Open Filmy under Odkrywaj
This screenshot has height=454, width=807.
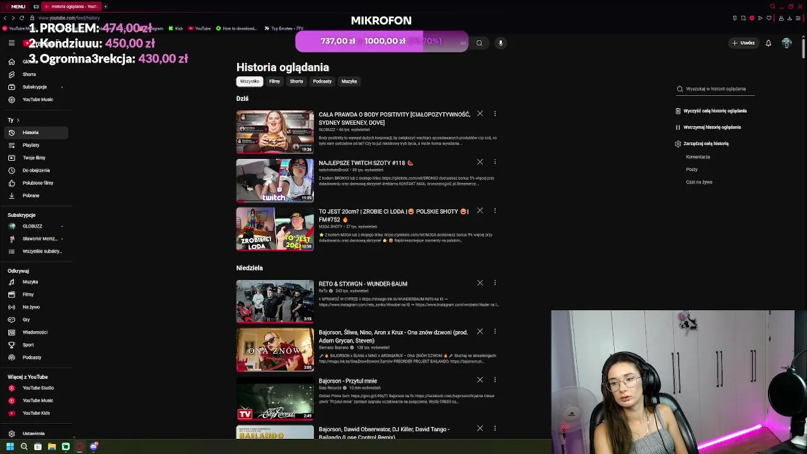click(28, 294)
